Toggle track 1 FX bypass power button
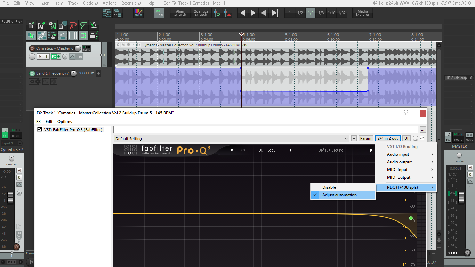Viewport: 475px width, 267px height. click(58, 57)
